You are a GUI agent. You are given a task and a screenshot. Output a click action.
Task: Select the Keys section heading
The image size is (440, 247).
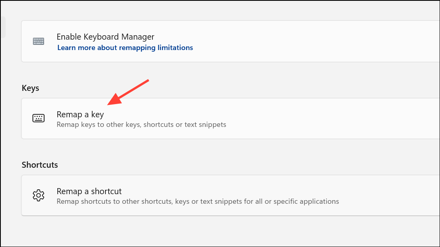click(30, 88)
